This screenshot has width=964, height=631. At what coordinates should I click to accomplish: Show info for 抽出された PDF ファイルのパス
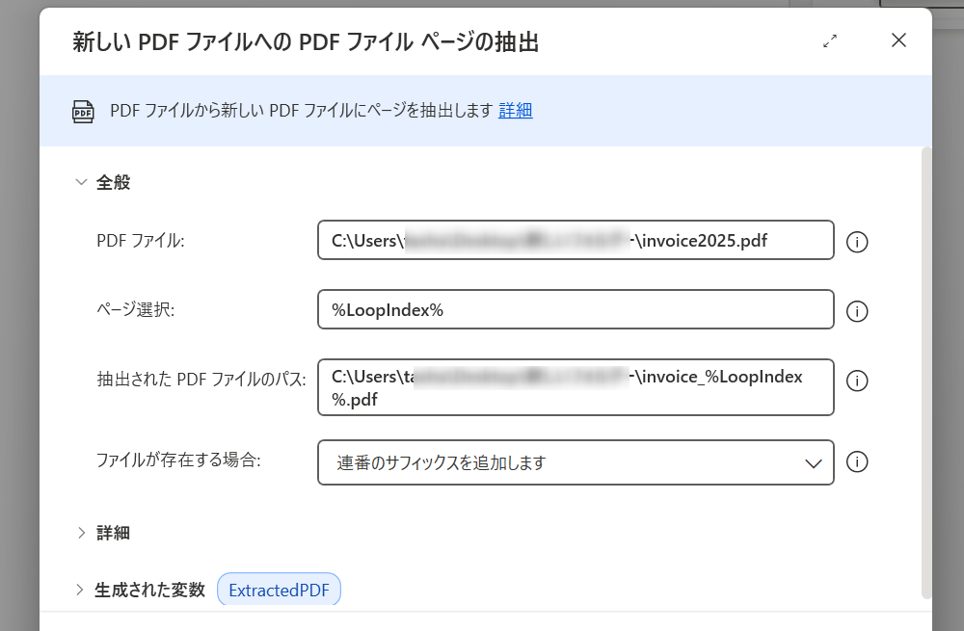[x=857, y=381]
